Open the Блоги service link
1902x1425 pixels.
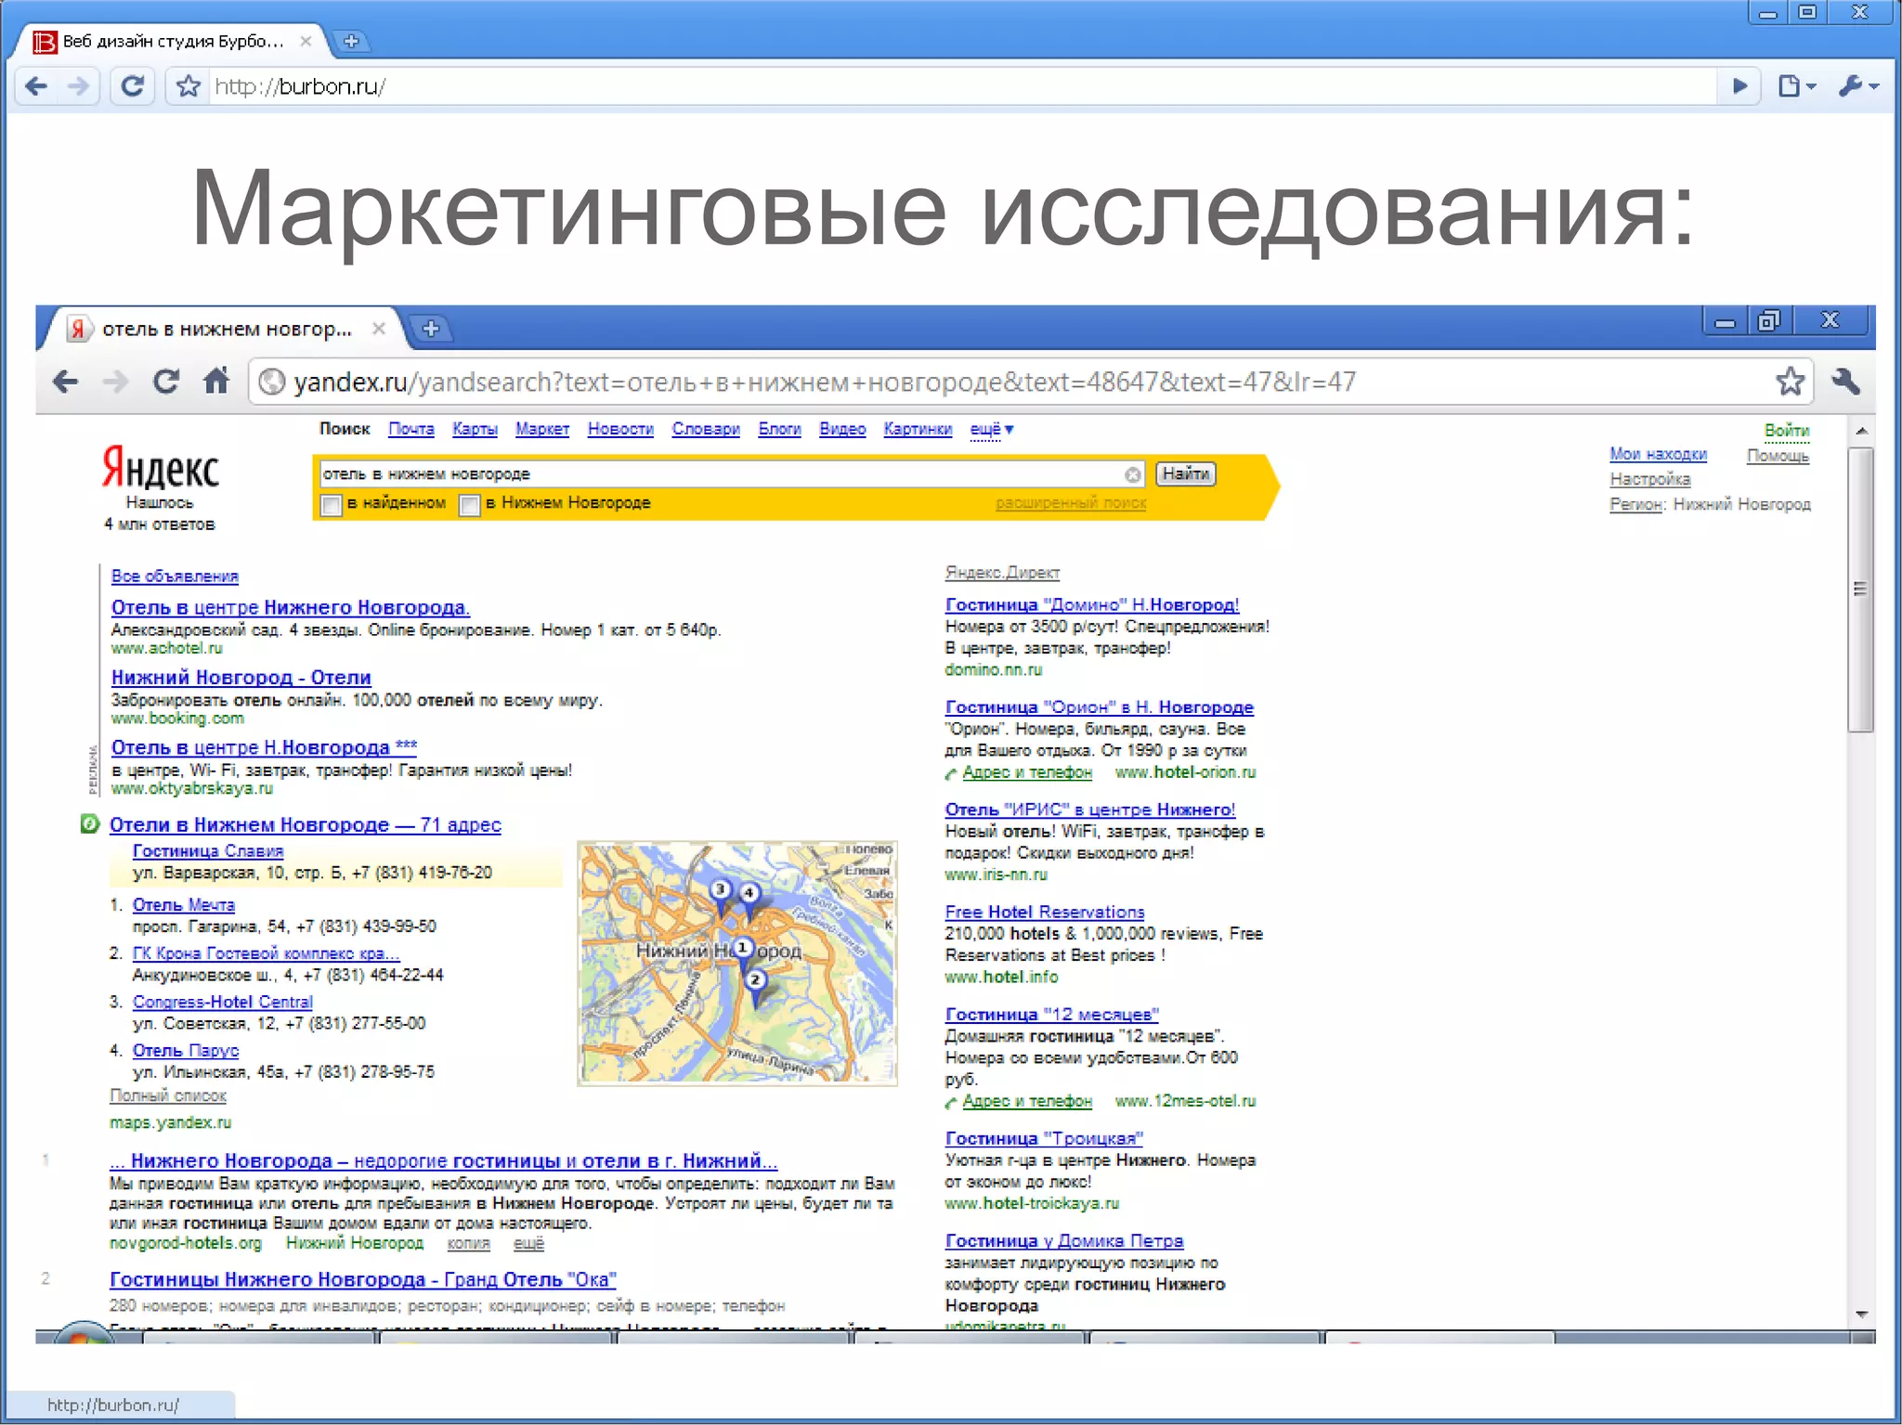pyautogui.click(x=779, y=429)
